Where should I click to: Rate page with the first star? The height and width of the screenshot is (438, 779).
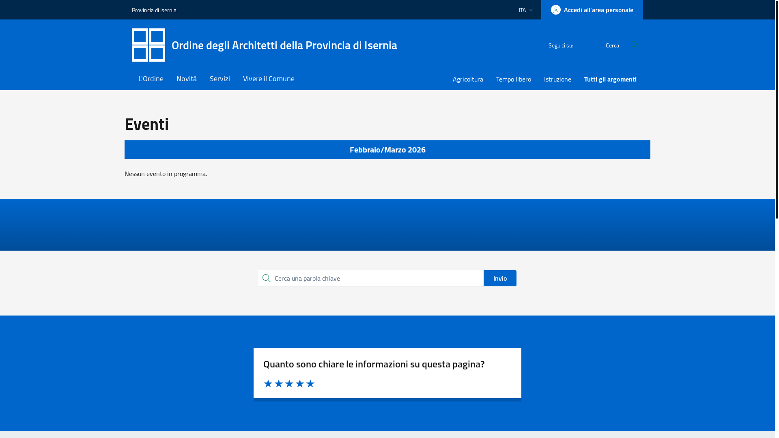268,384
